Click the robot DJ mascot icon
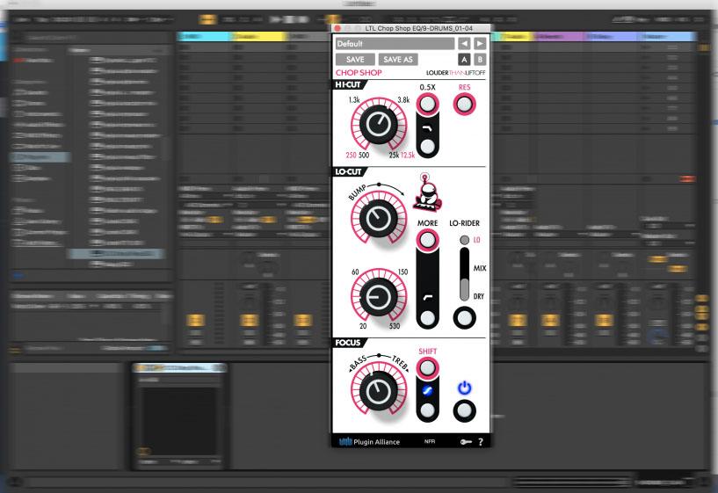718x493 pixels. pos(428,194)
